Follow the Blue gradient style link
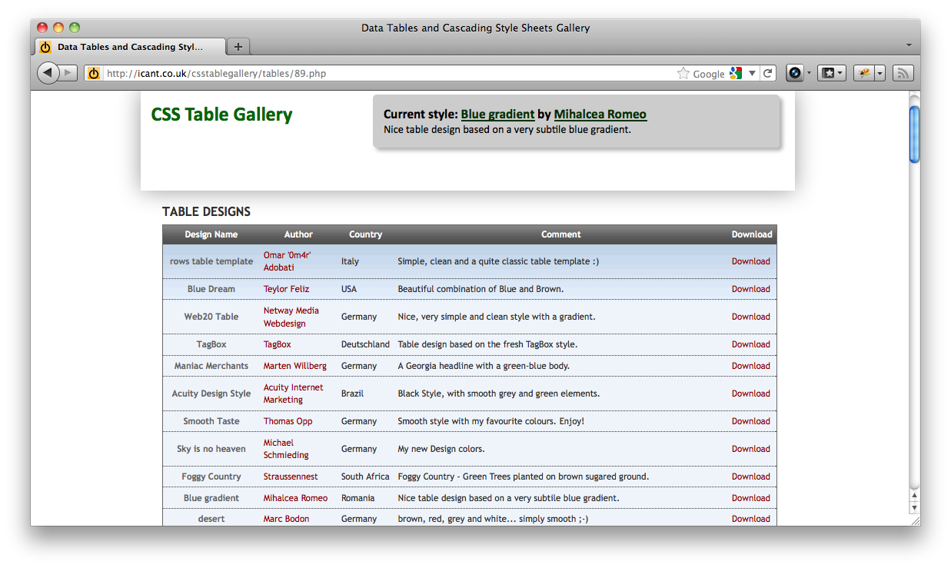This screenshot has height=568, width=951. [x=497, y=114]
